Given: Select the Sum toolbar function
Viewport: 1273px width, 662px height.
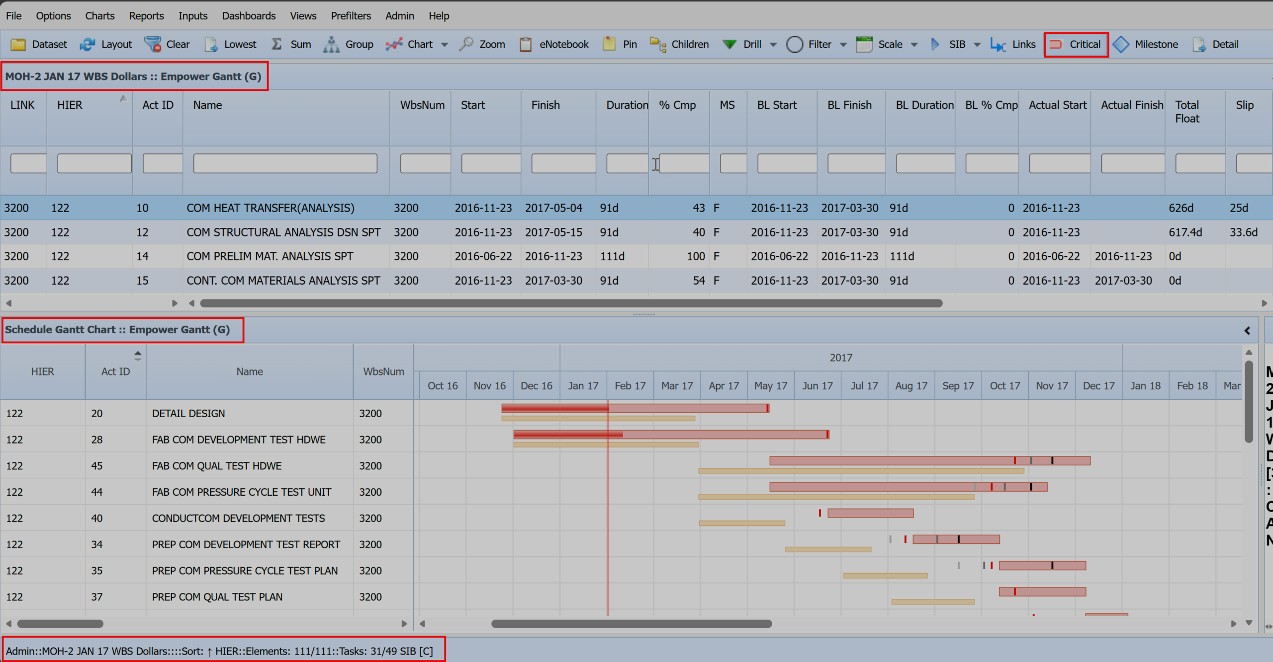Looking at the screenshot, I should click(x=292, y=44).
